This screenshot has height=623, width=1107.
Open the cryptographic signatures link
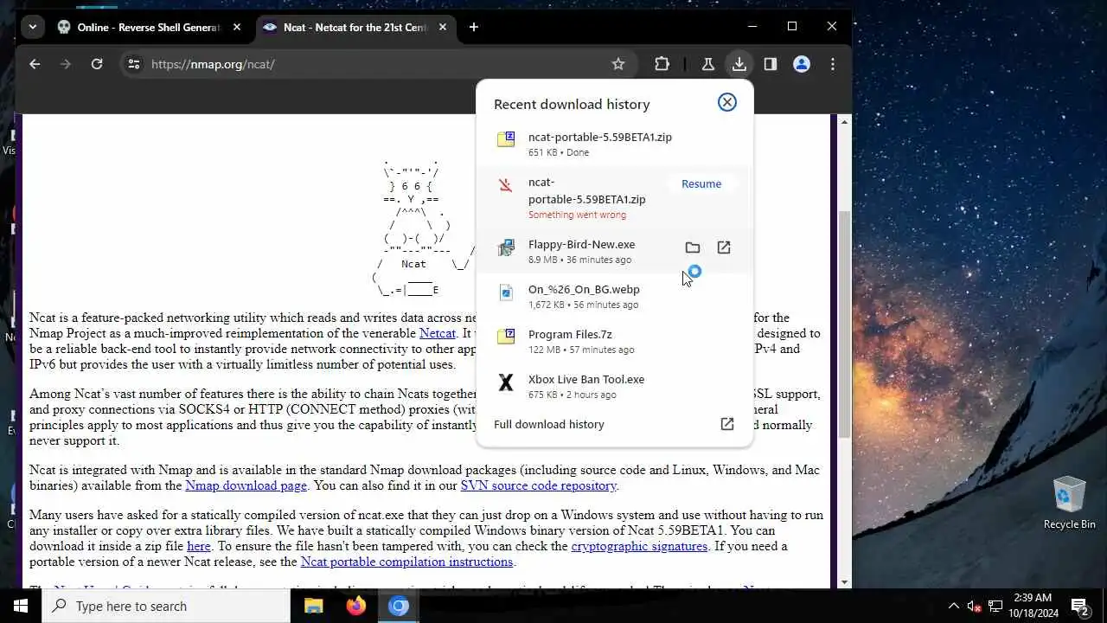(x=639, y=546)
